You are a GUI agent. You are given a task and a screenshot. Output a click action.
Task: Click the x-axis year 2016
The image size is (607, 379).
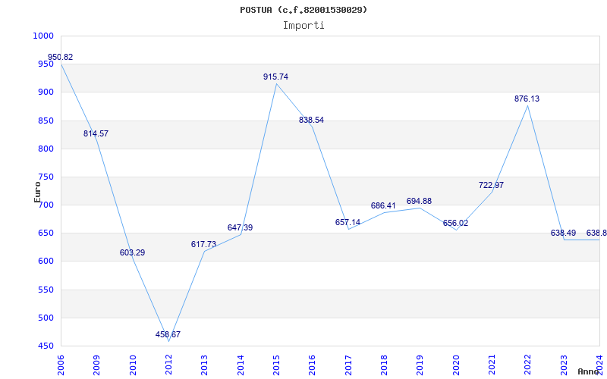coord(312,365)
